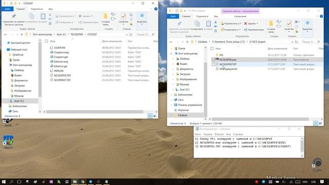329x185 pixels.
Task: Click Pin to Quick Access in NCS_Expert ribbon
Action: 179,24
